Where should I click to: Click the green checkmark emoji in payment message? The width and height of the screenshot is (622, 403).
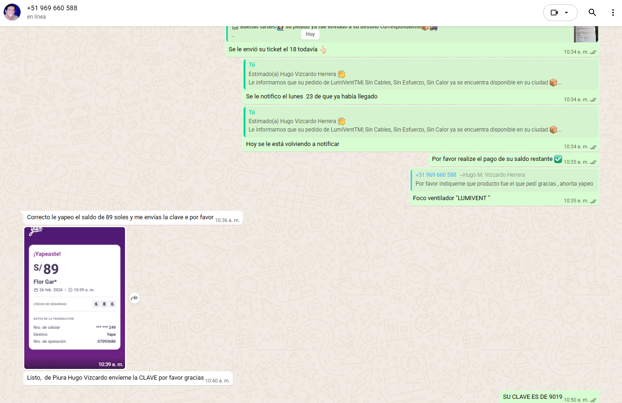[x=558, y=159]
